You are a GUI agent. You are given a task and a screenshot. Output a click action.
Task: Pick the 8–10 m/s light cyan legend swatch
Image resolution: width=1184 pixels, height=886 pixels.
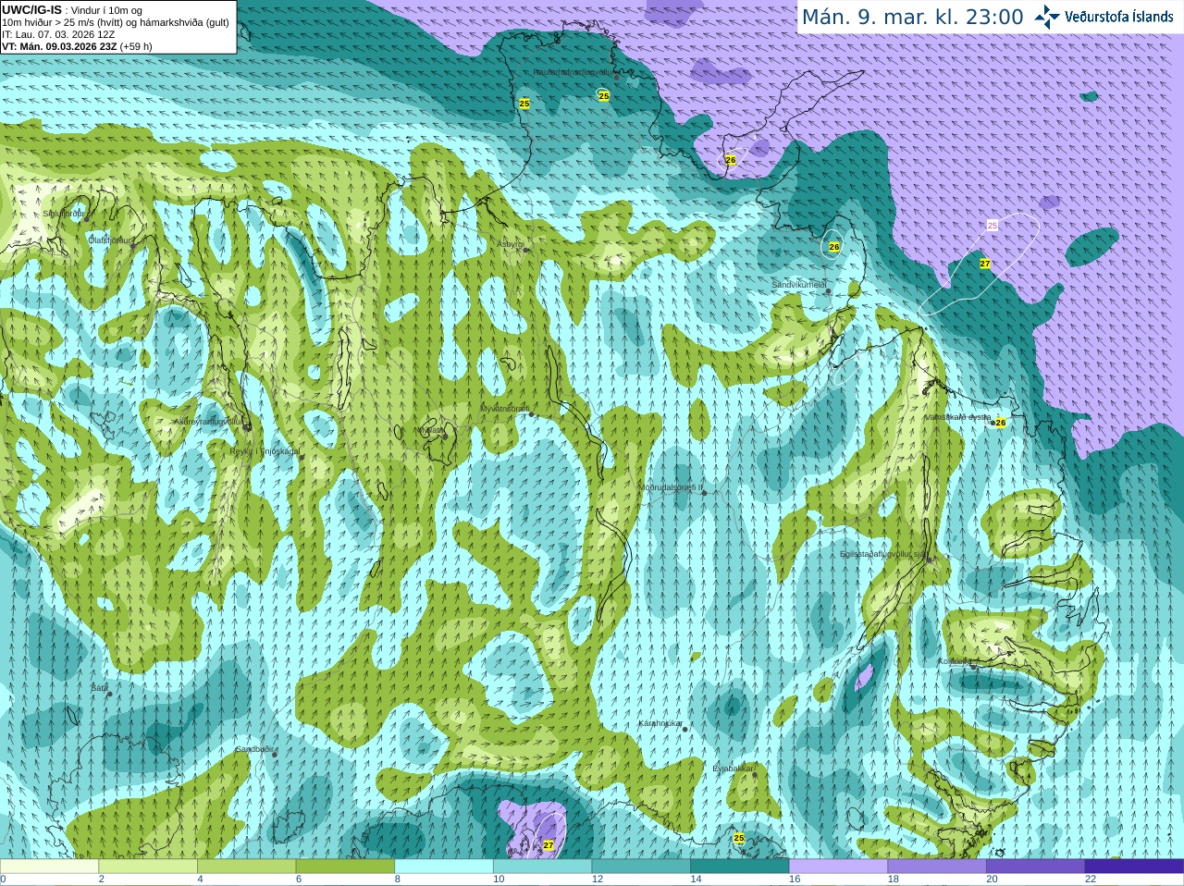click(x=444, y=866)
